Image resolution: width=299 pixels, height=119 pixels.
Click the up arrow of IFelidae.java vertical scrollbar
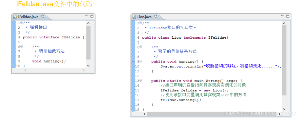(88, 23)
